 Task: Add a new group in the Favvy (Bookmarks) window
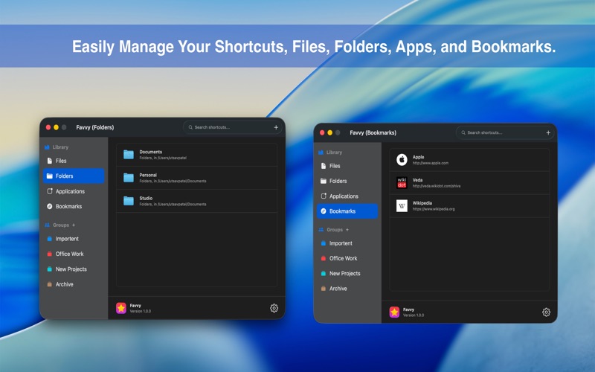pos(347,230)
